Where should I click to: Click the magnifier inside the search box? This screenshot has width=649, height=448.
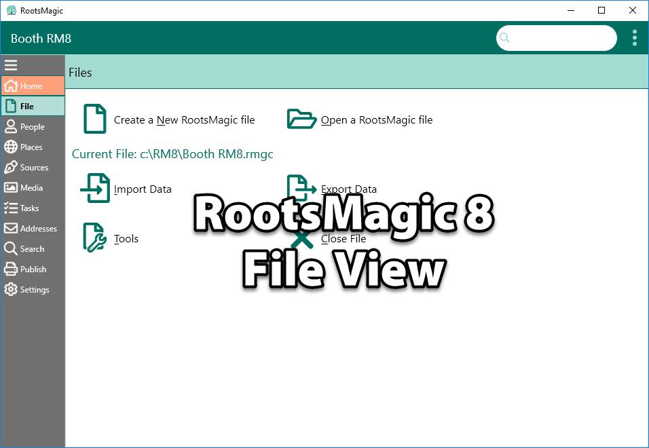pos(504,37)
